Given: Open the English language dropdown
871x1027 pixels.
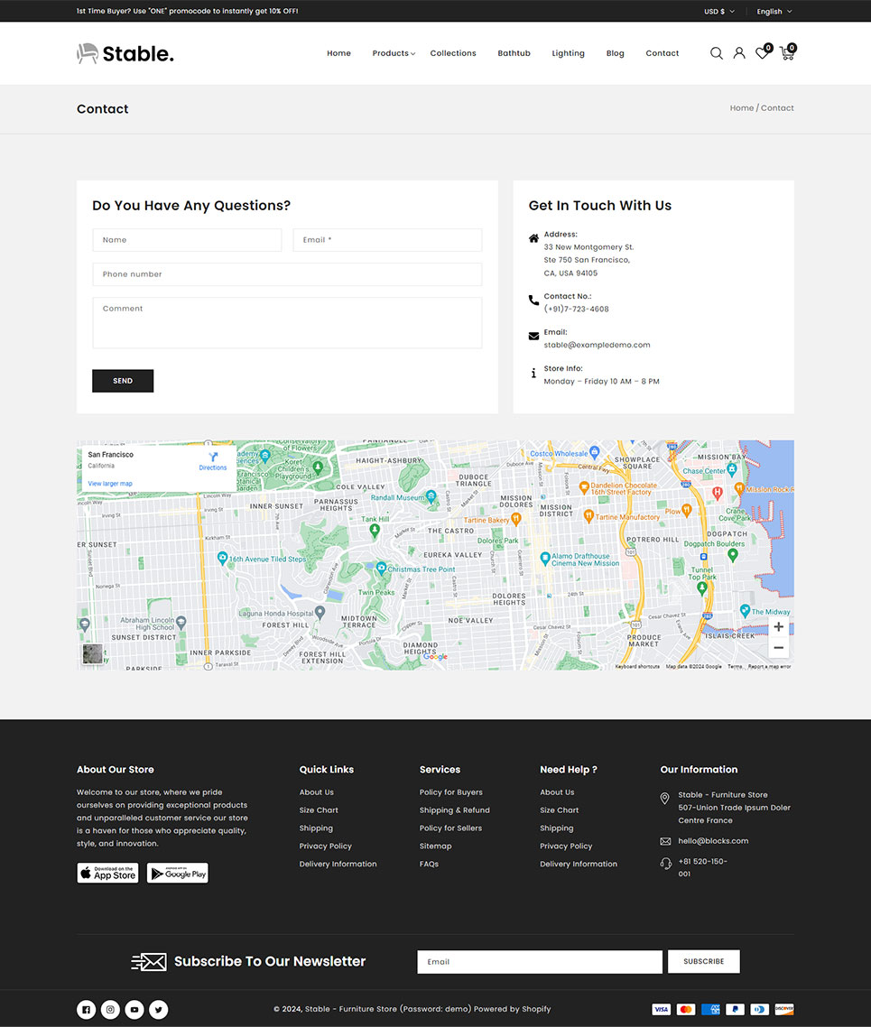Looking at the screenshot, I should point(774,12).
